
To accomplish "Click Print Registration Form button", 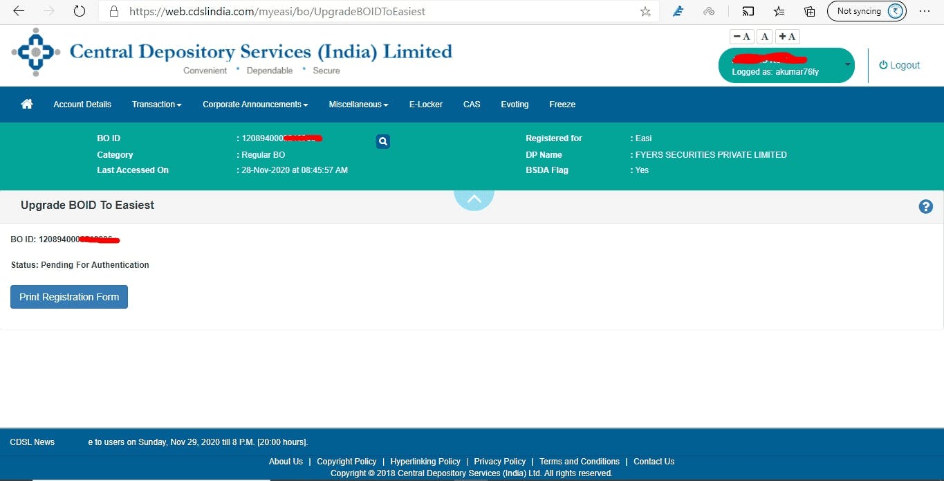I will tap(69, 297).
